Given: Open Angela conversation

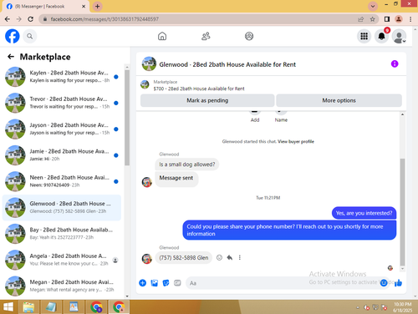Looking at the screenshot, I should coord(62,260).
